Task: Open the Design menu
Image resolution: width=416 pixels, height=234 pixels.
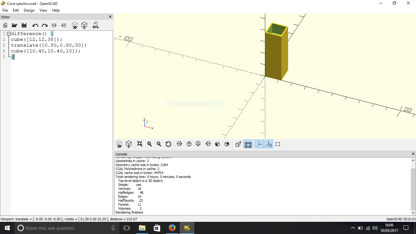Action: click(x=29, y=10)
